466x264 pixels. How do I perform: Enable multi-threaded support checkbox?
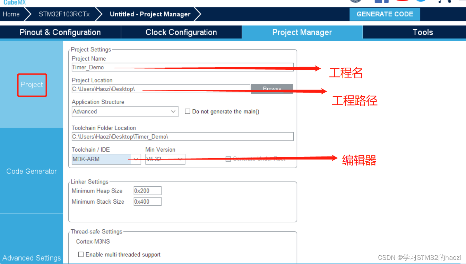point(81,254)
